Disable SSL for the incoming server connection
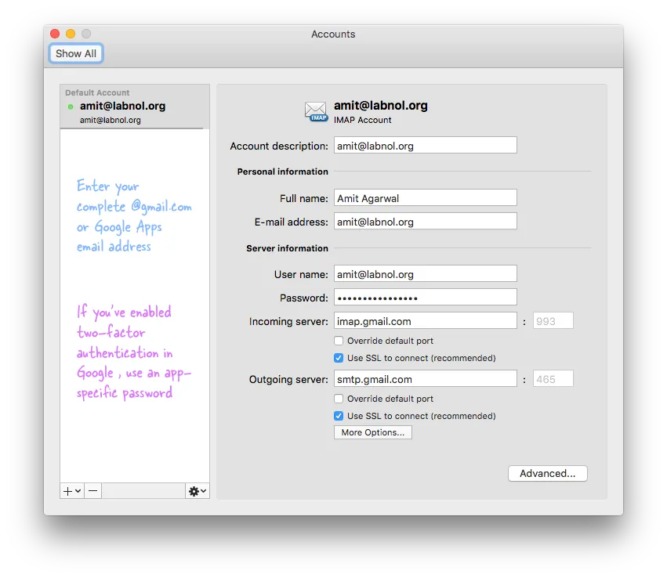The height and width of the screenshot is (578, 667). coord(339,357)
